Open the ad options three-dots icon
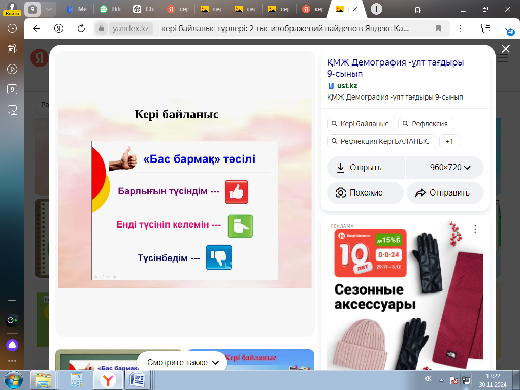The height and width of the screenshot is (390, 520). [x=475, y=229]
